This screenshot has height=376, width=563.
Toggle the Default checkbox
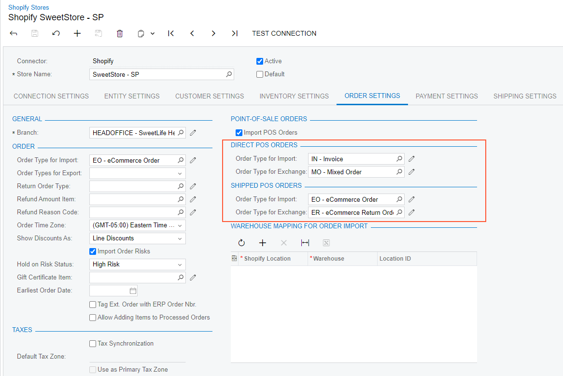click(x=260, y=74)
